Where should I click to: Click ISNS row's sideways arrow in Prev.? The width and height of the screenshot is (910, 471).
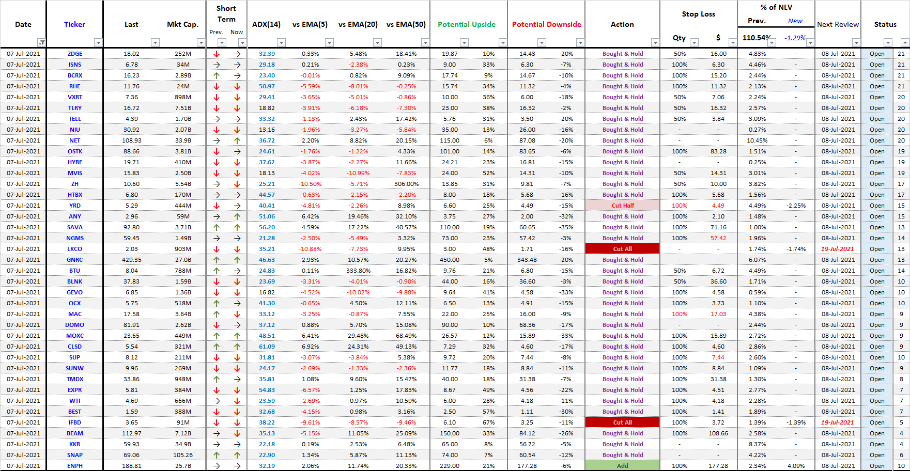217,65
